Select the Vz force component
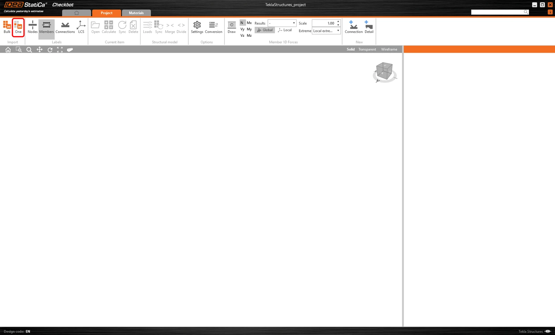The width and height of the screenshot is (555, 335). 242,35
